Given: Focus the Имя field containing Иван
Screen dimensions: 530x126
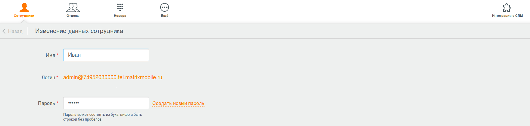Looking at the screenshot, I should [x=106, y=55].
